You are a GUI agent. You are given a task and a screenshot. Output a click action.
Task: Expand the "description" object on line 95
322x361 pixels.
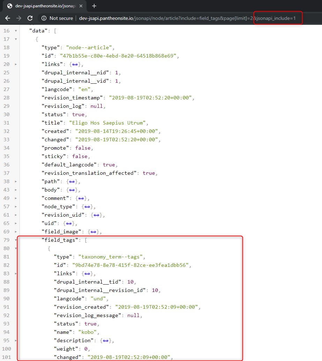(x=16, y=340)
